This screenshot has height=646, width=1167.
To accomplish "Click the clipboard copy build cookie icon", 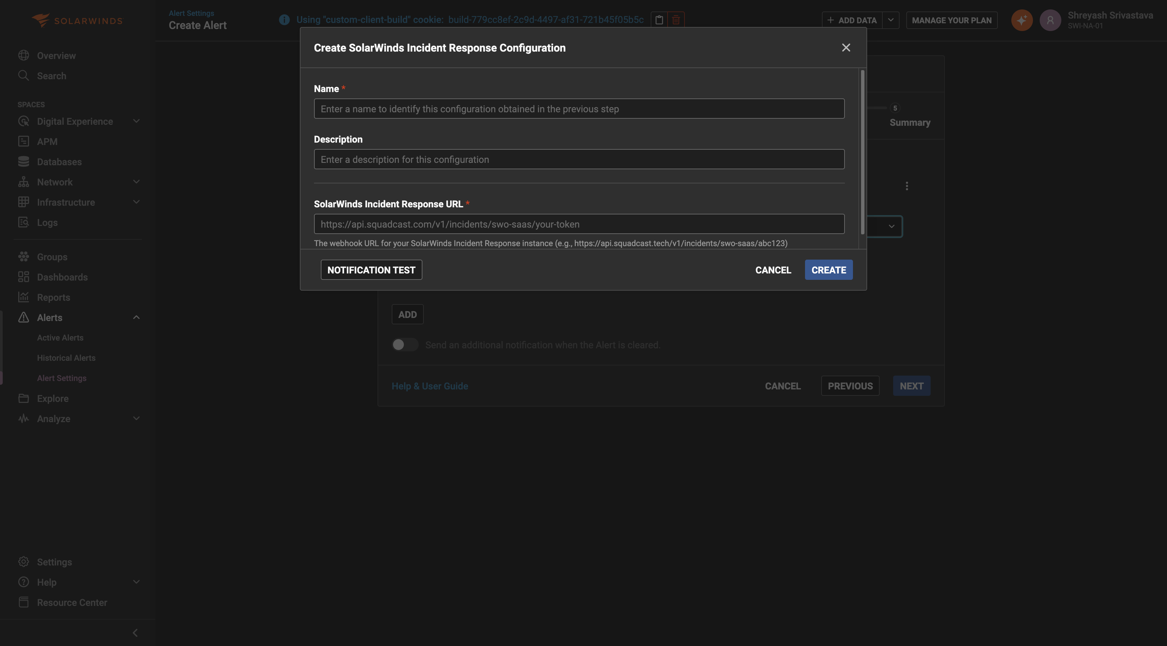I will [x=659, y=20].
